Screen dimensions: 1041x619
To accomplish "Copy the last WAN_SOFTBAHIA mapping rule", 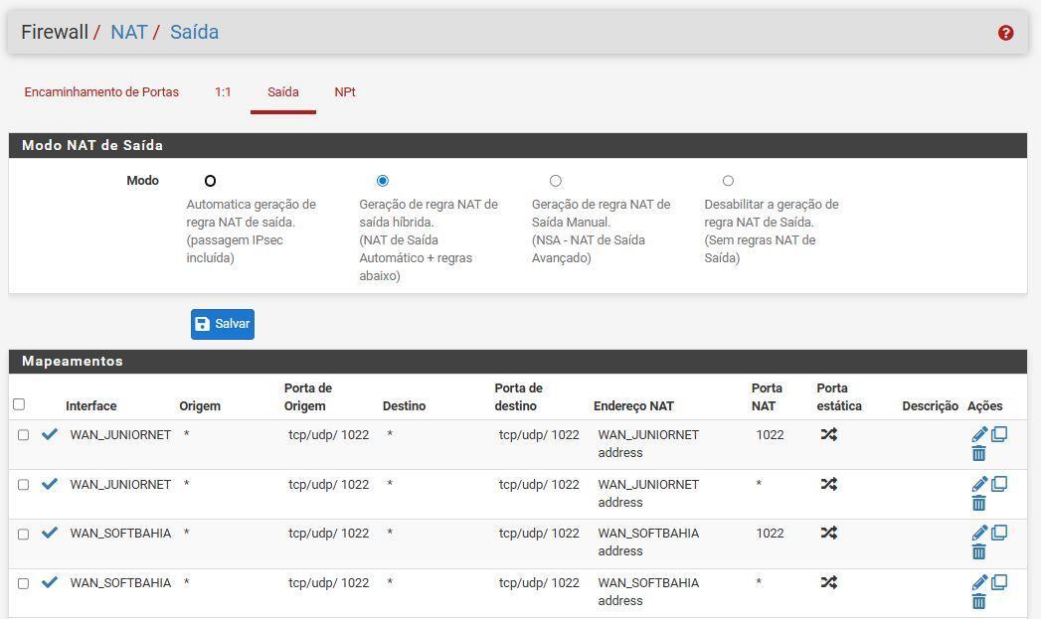I will point(999,582).
